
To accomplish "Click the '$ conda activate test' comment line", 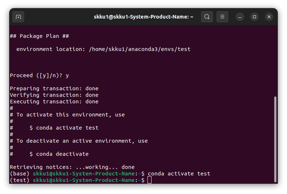I will tap(54, 128).
